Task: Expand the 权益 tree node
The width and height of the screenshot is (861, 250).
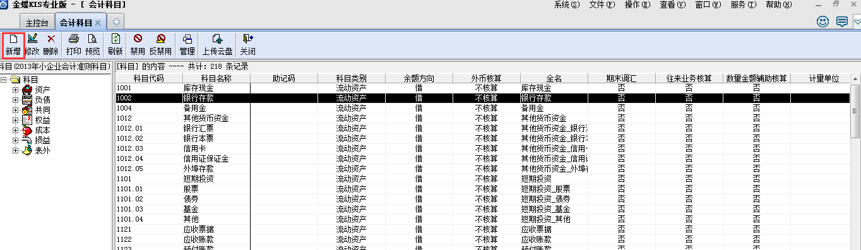Action: point(15,120)
